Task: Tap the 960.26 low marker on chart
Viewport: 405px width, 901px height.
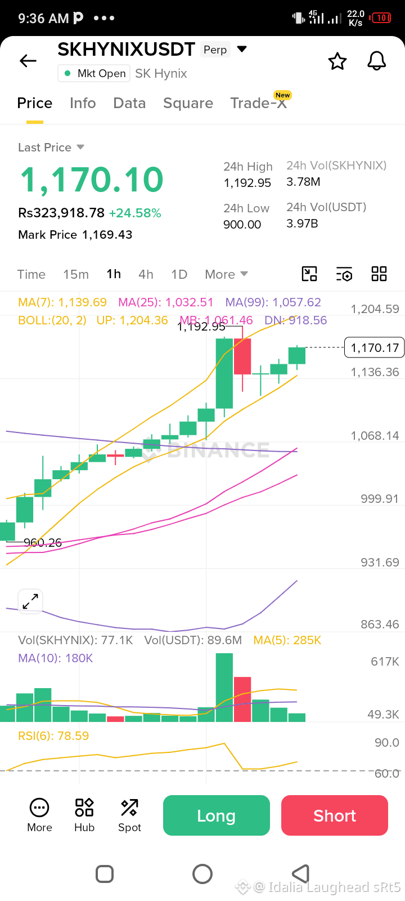Action: click(x=43, y=543)
